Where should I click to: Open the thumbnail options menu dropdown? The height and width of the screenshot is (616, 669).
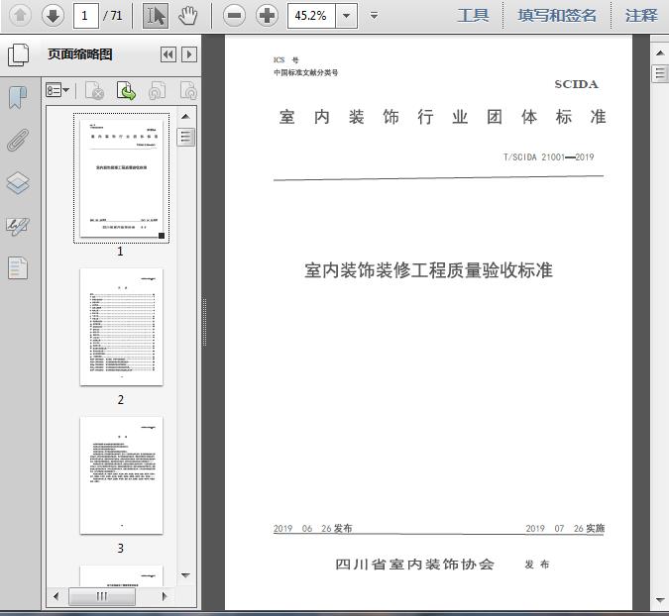57,90
